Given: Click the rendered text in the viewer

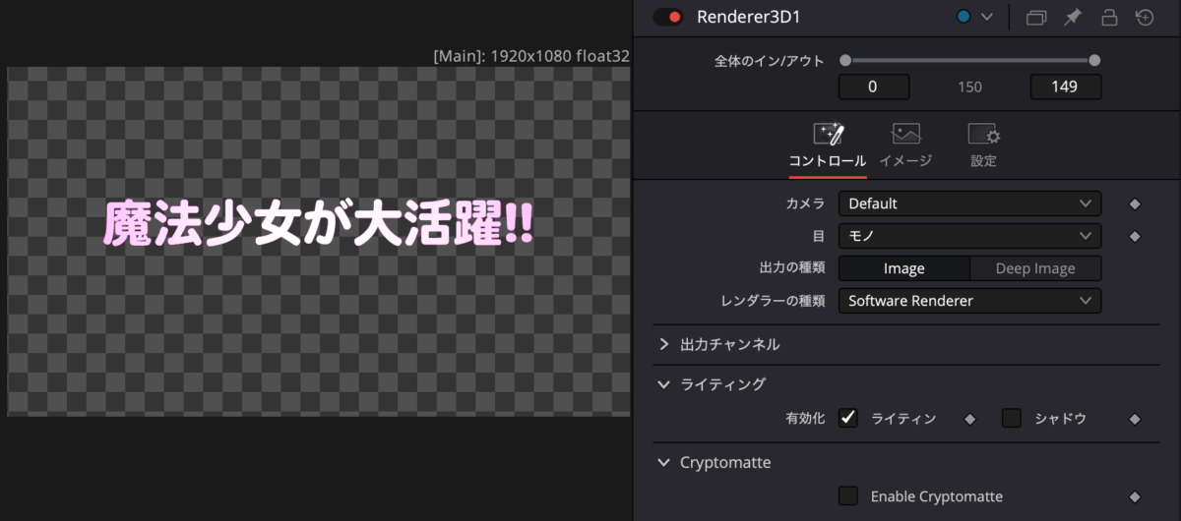Looking at the screenshot, I should (319, 224).
